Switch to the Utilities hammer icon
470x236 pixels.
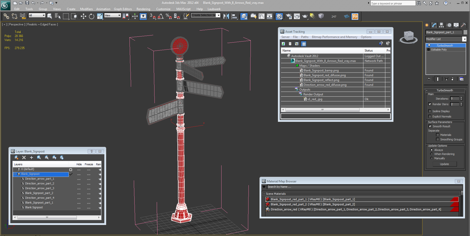tap(463, 25)
